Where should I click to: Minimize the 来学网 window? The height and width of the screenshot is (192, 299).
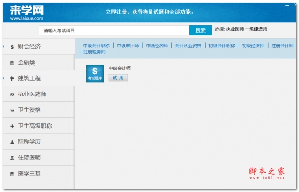point(287,6)
